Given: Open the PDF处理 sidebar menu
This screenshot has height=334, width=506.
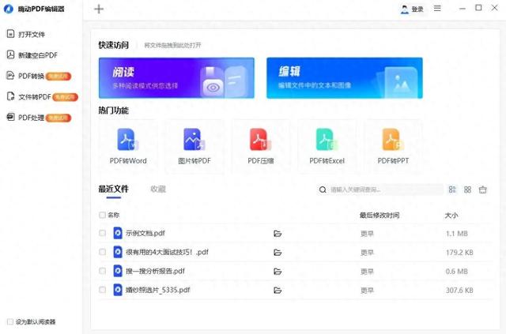Looking at the screenshot, I should [x=31, y=118].
